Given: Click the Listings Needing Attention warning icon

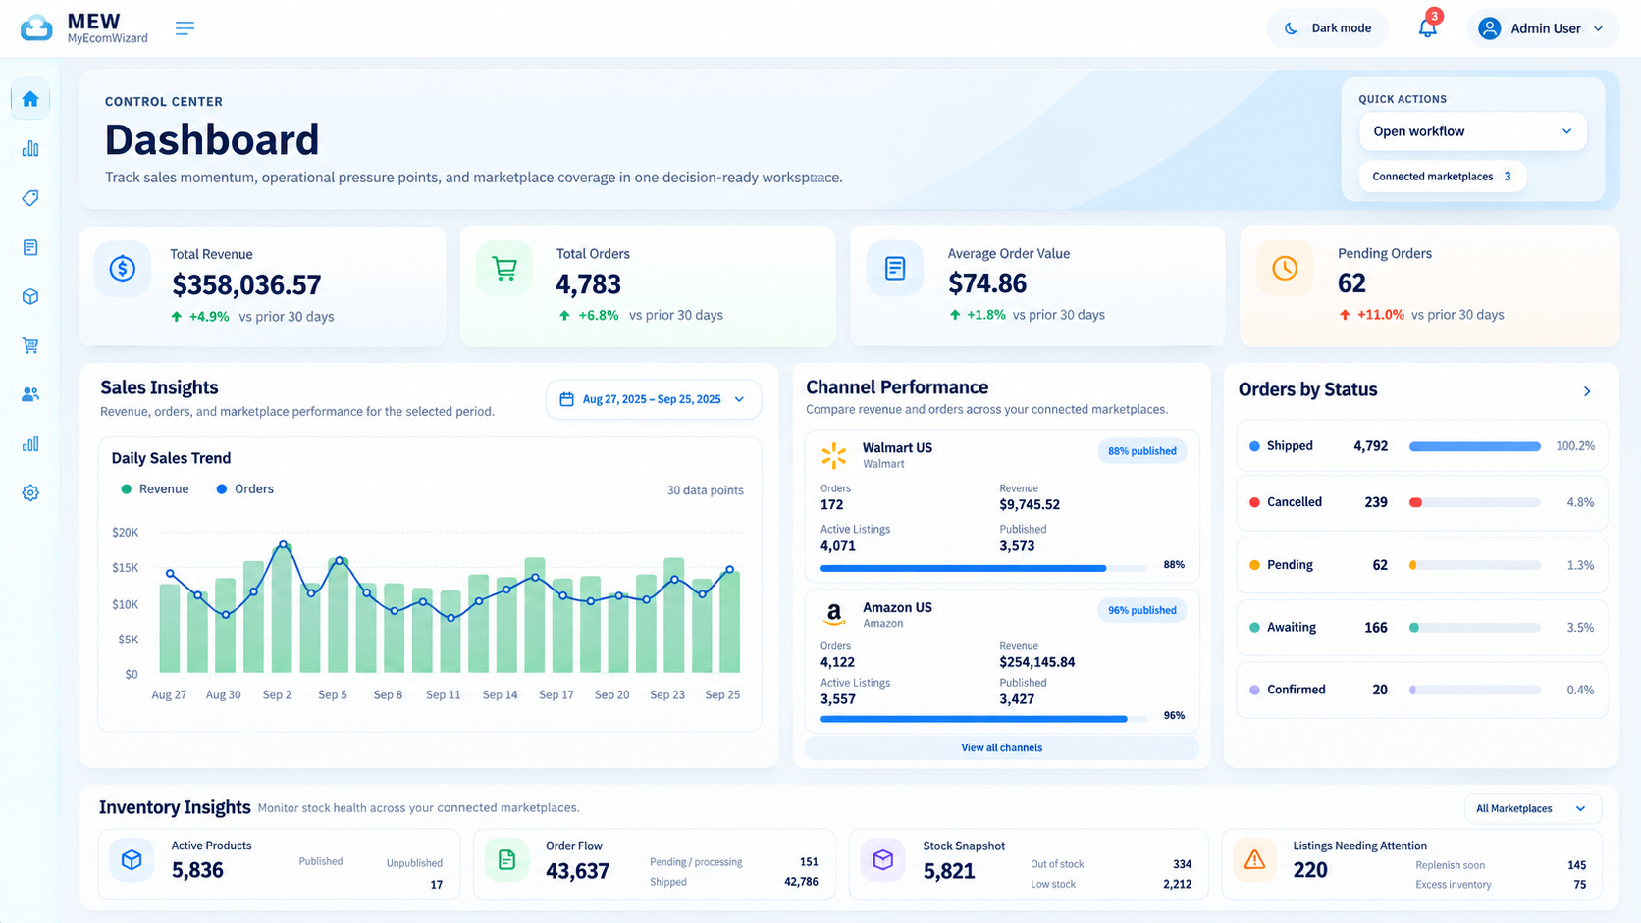Looking at the screenshot, I should click(1254, 860).
